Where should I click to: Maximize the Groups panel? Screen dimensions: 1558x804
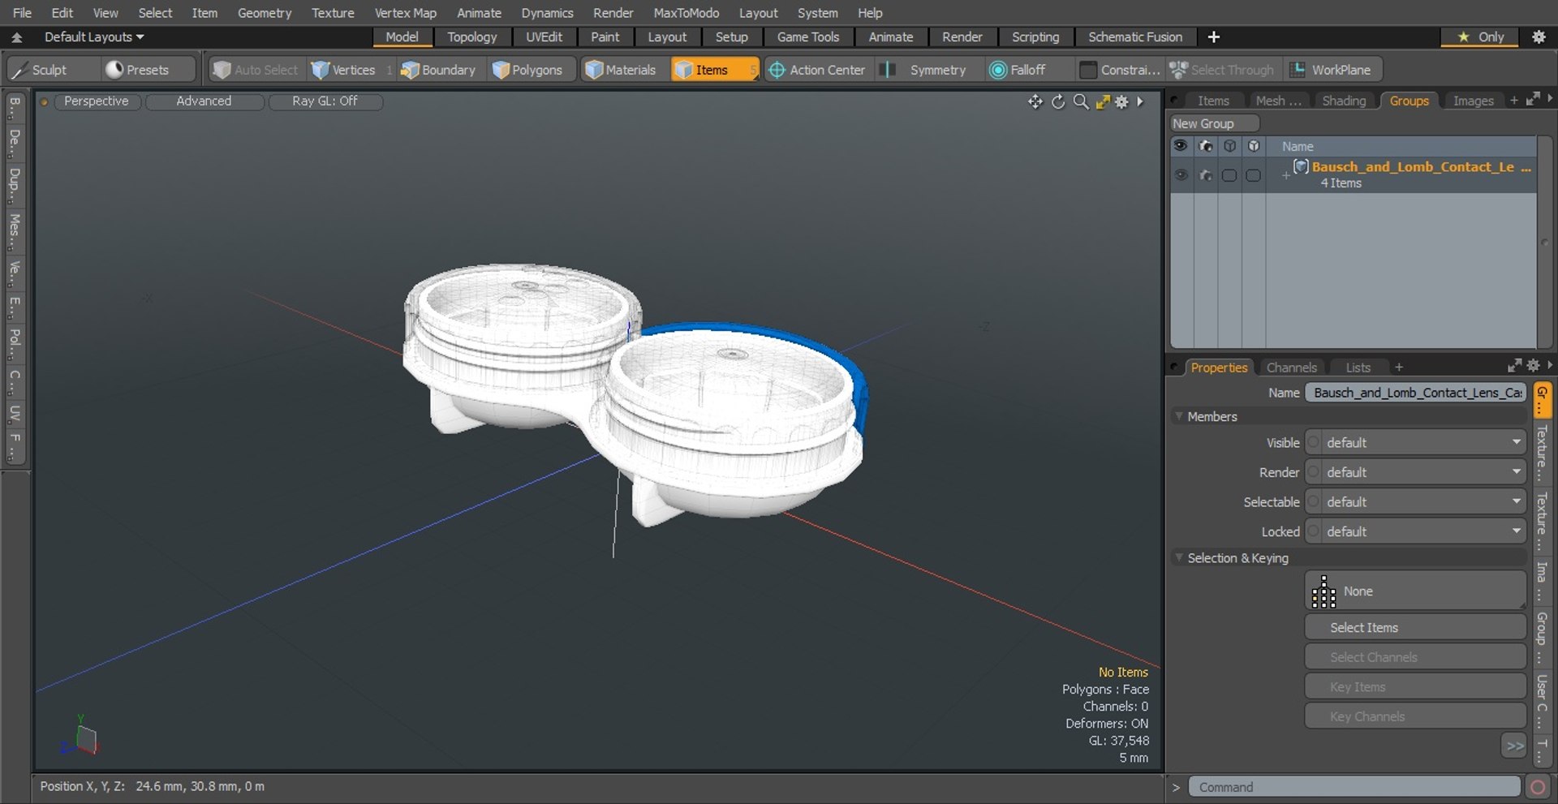coord(1533,99)
